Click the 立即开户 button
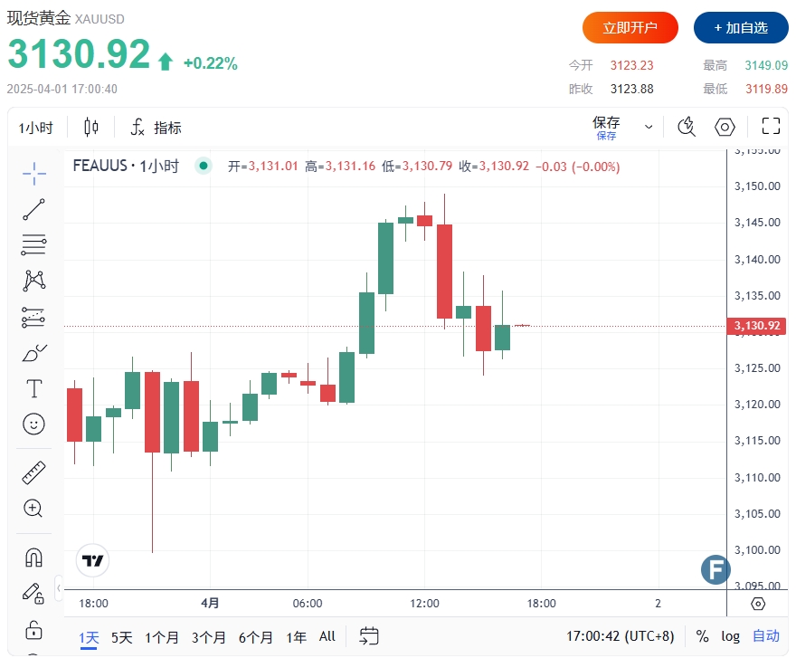The height and width of the screenshot is (658, 796). 630,28
